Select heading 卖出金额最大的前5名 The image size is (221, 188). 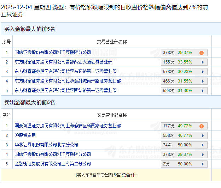coord(30,102)
